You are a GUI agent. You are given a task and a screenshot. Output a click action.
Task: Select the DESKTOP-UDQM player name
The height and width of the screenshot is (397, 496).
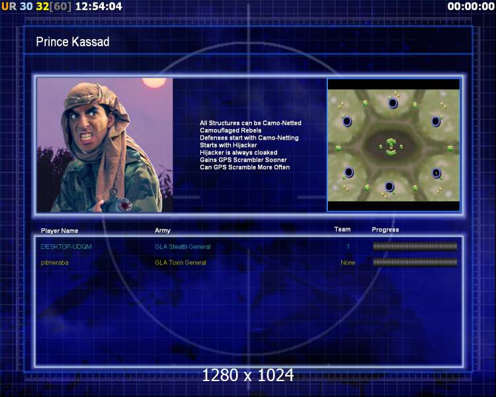point(66,247)
